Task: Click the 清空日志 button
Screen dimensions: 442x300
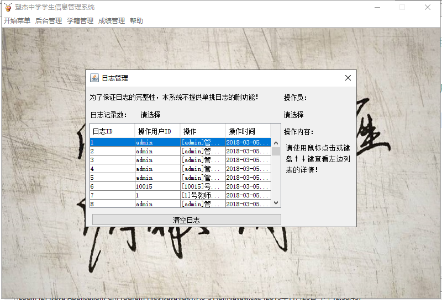Action: [x=186, y=220]
